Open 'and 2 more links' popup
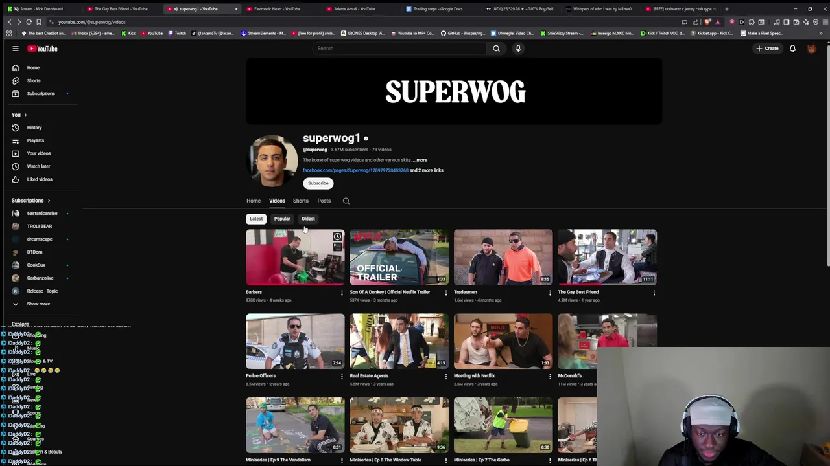Image resolution: width=830 pixels, height=466 pixels. 427,170
